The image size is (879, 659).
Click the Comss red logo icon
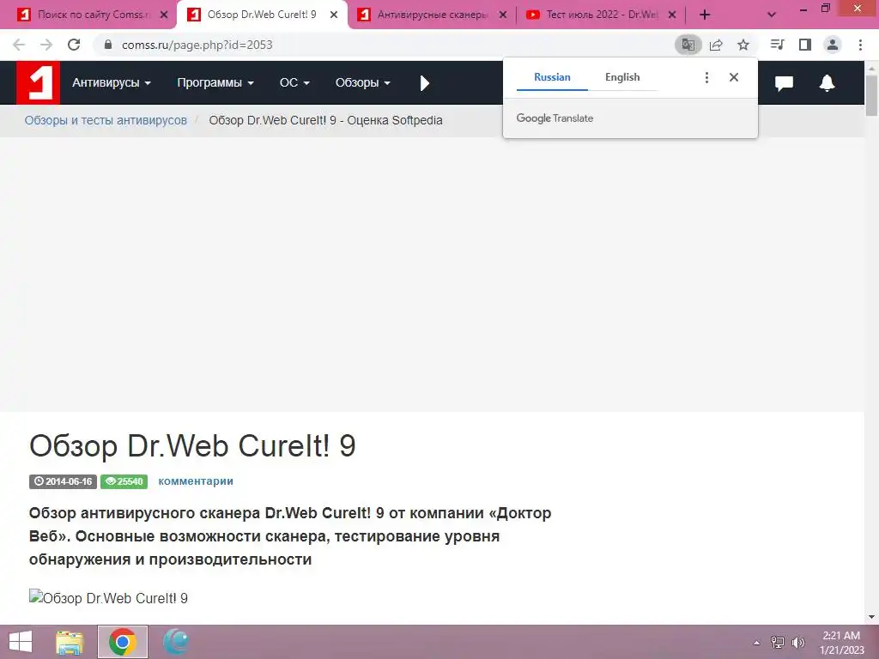[38, 83]
